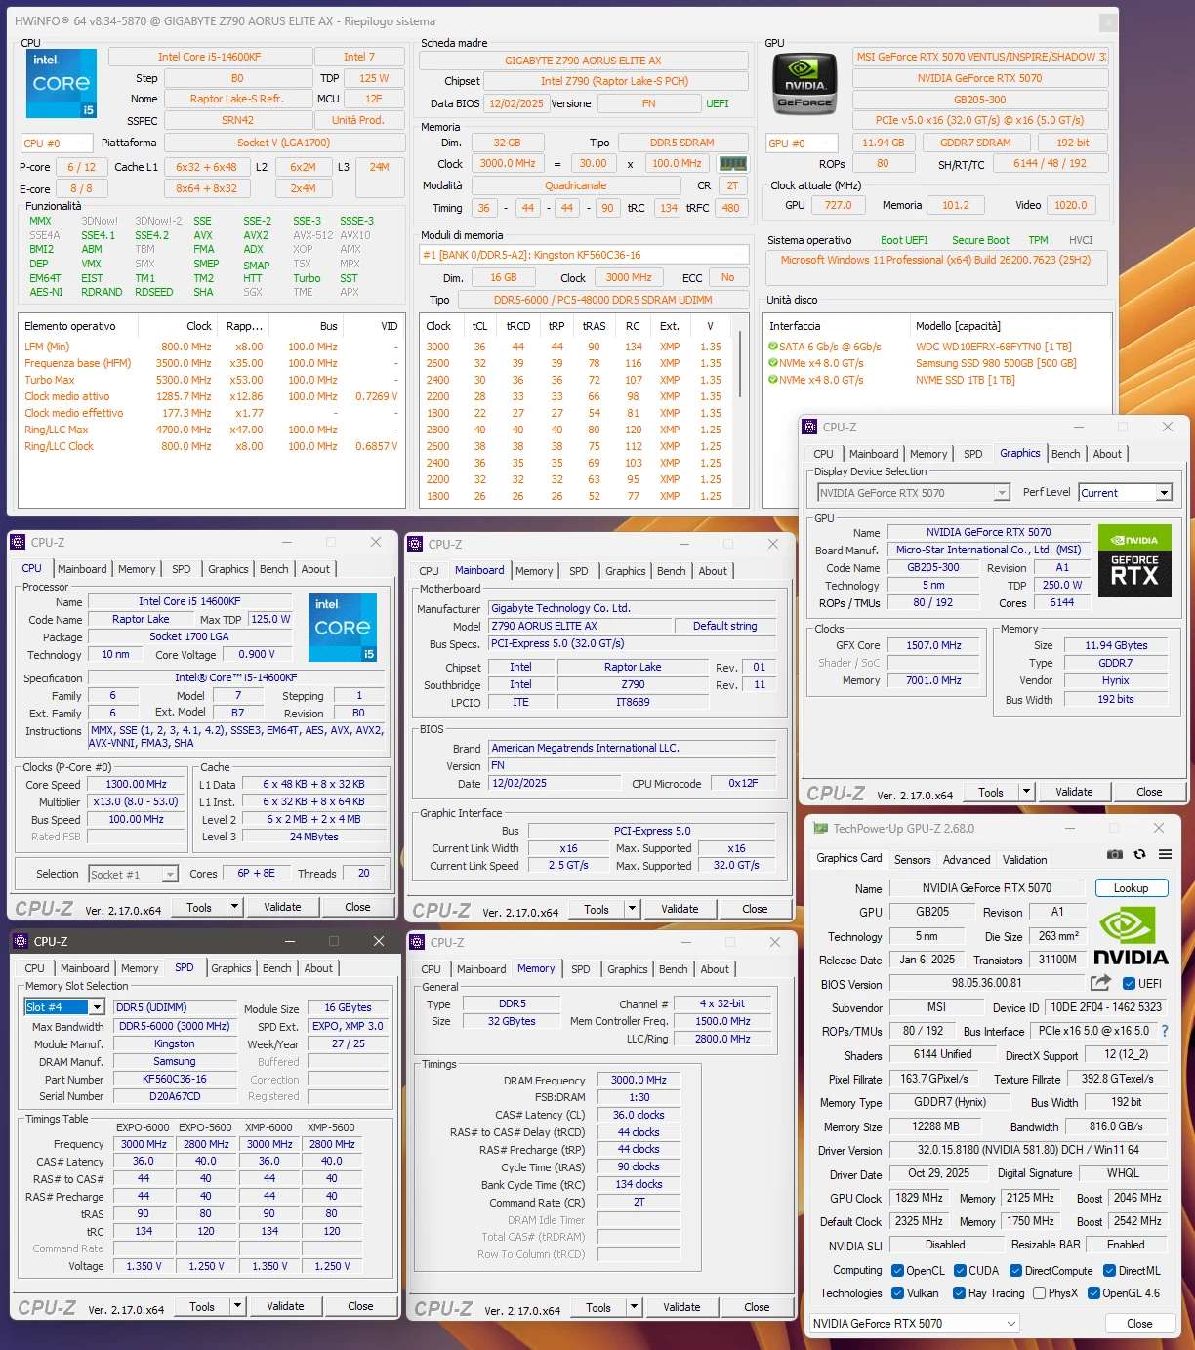The width and height of the screenshot is (1195, 1350).
Task: Click the GPU-Z refresh icon
Action: (x=1139, y=854)
